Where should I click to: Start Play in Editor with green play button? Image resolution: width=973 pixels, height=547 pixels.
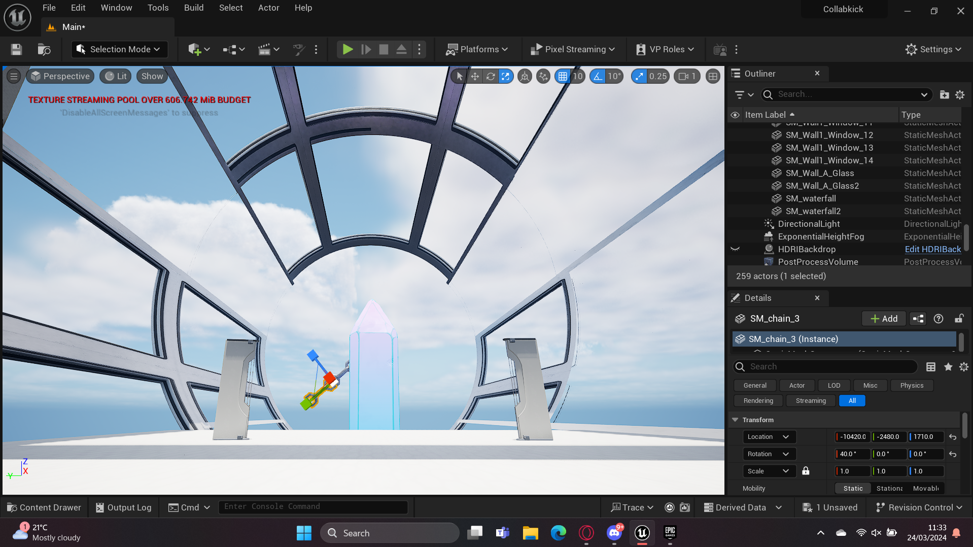(x=347, y=49)
